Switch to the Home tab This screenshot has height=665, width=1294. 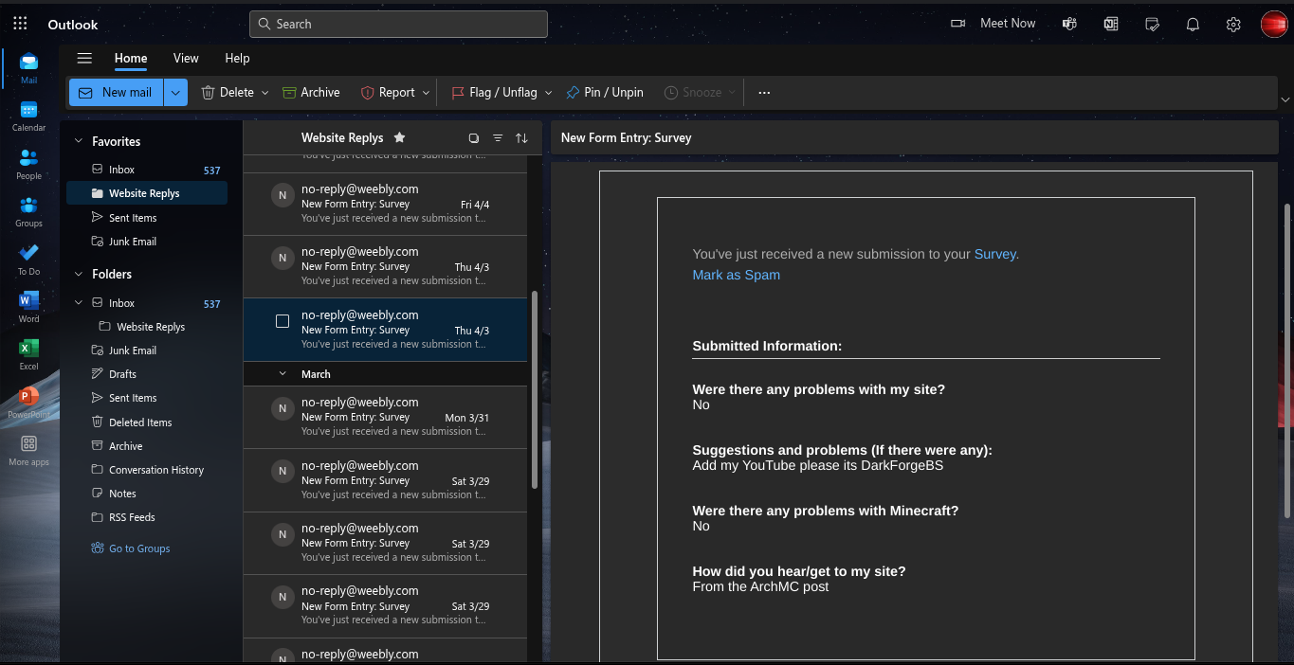(131, 59)
